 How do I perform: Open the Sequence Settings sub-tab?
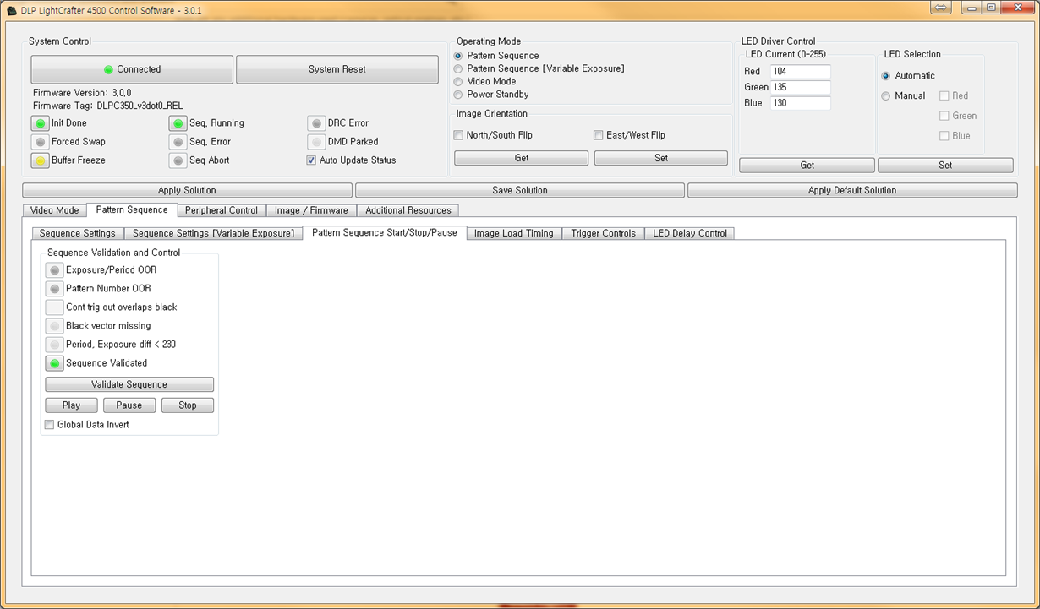(78, 233)
